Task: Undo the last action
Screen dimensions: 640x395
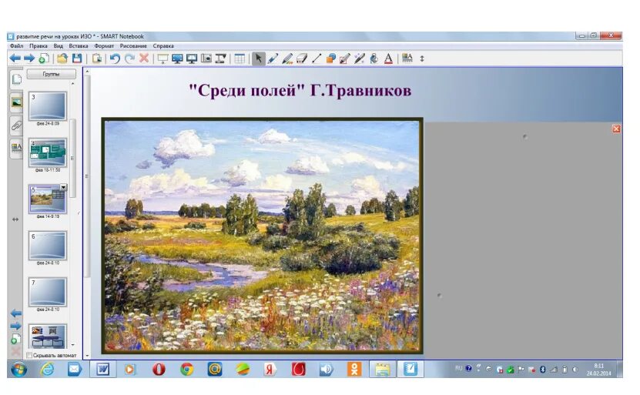Action: coord(115,59)
